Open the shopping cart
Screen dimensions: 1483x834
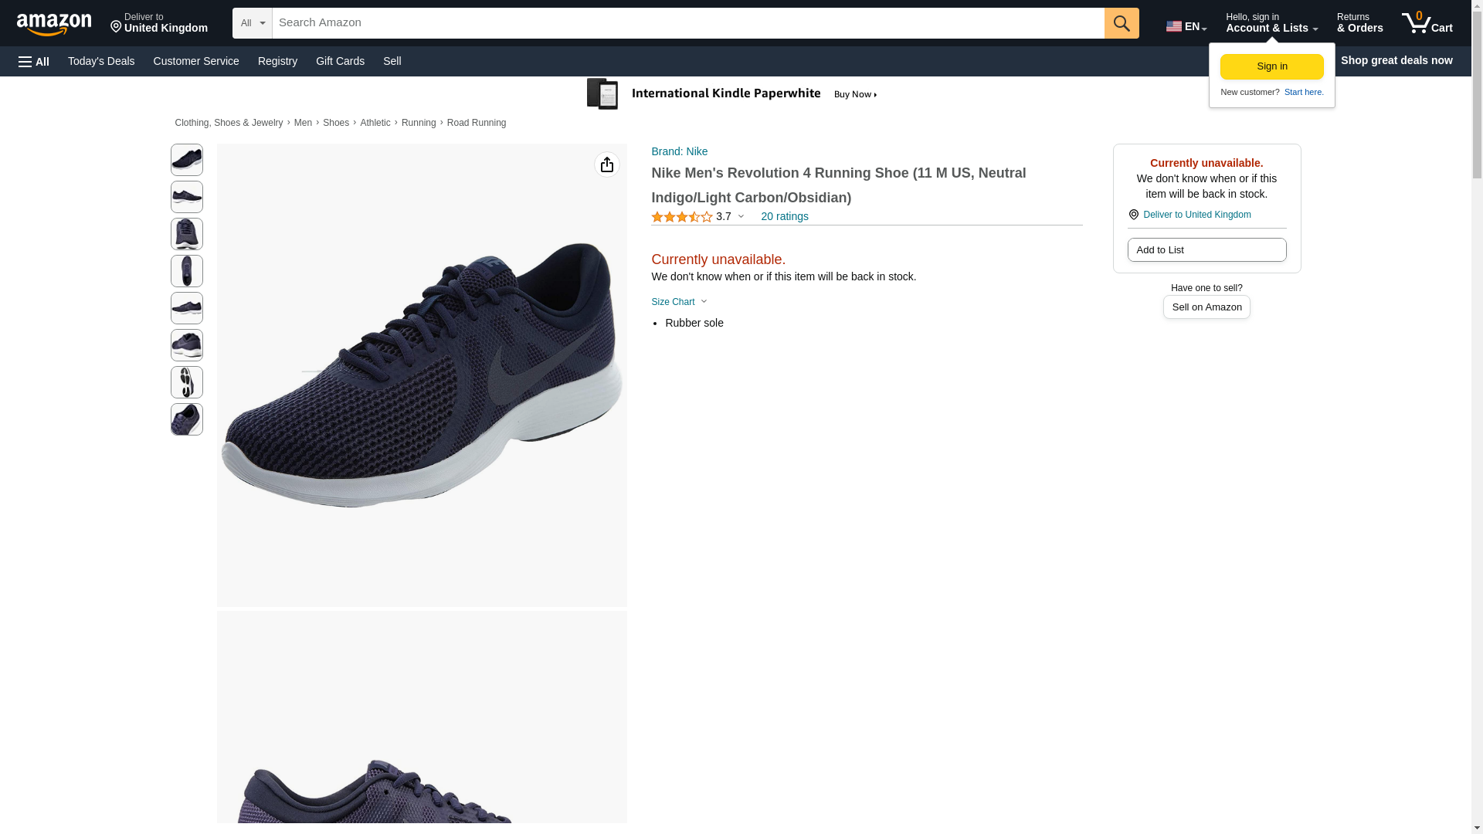point(1427,23)
